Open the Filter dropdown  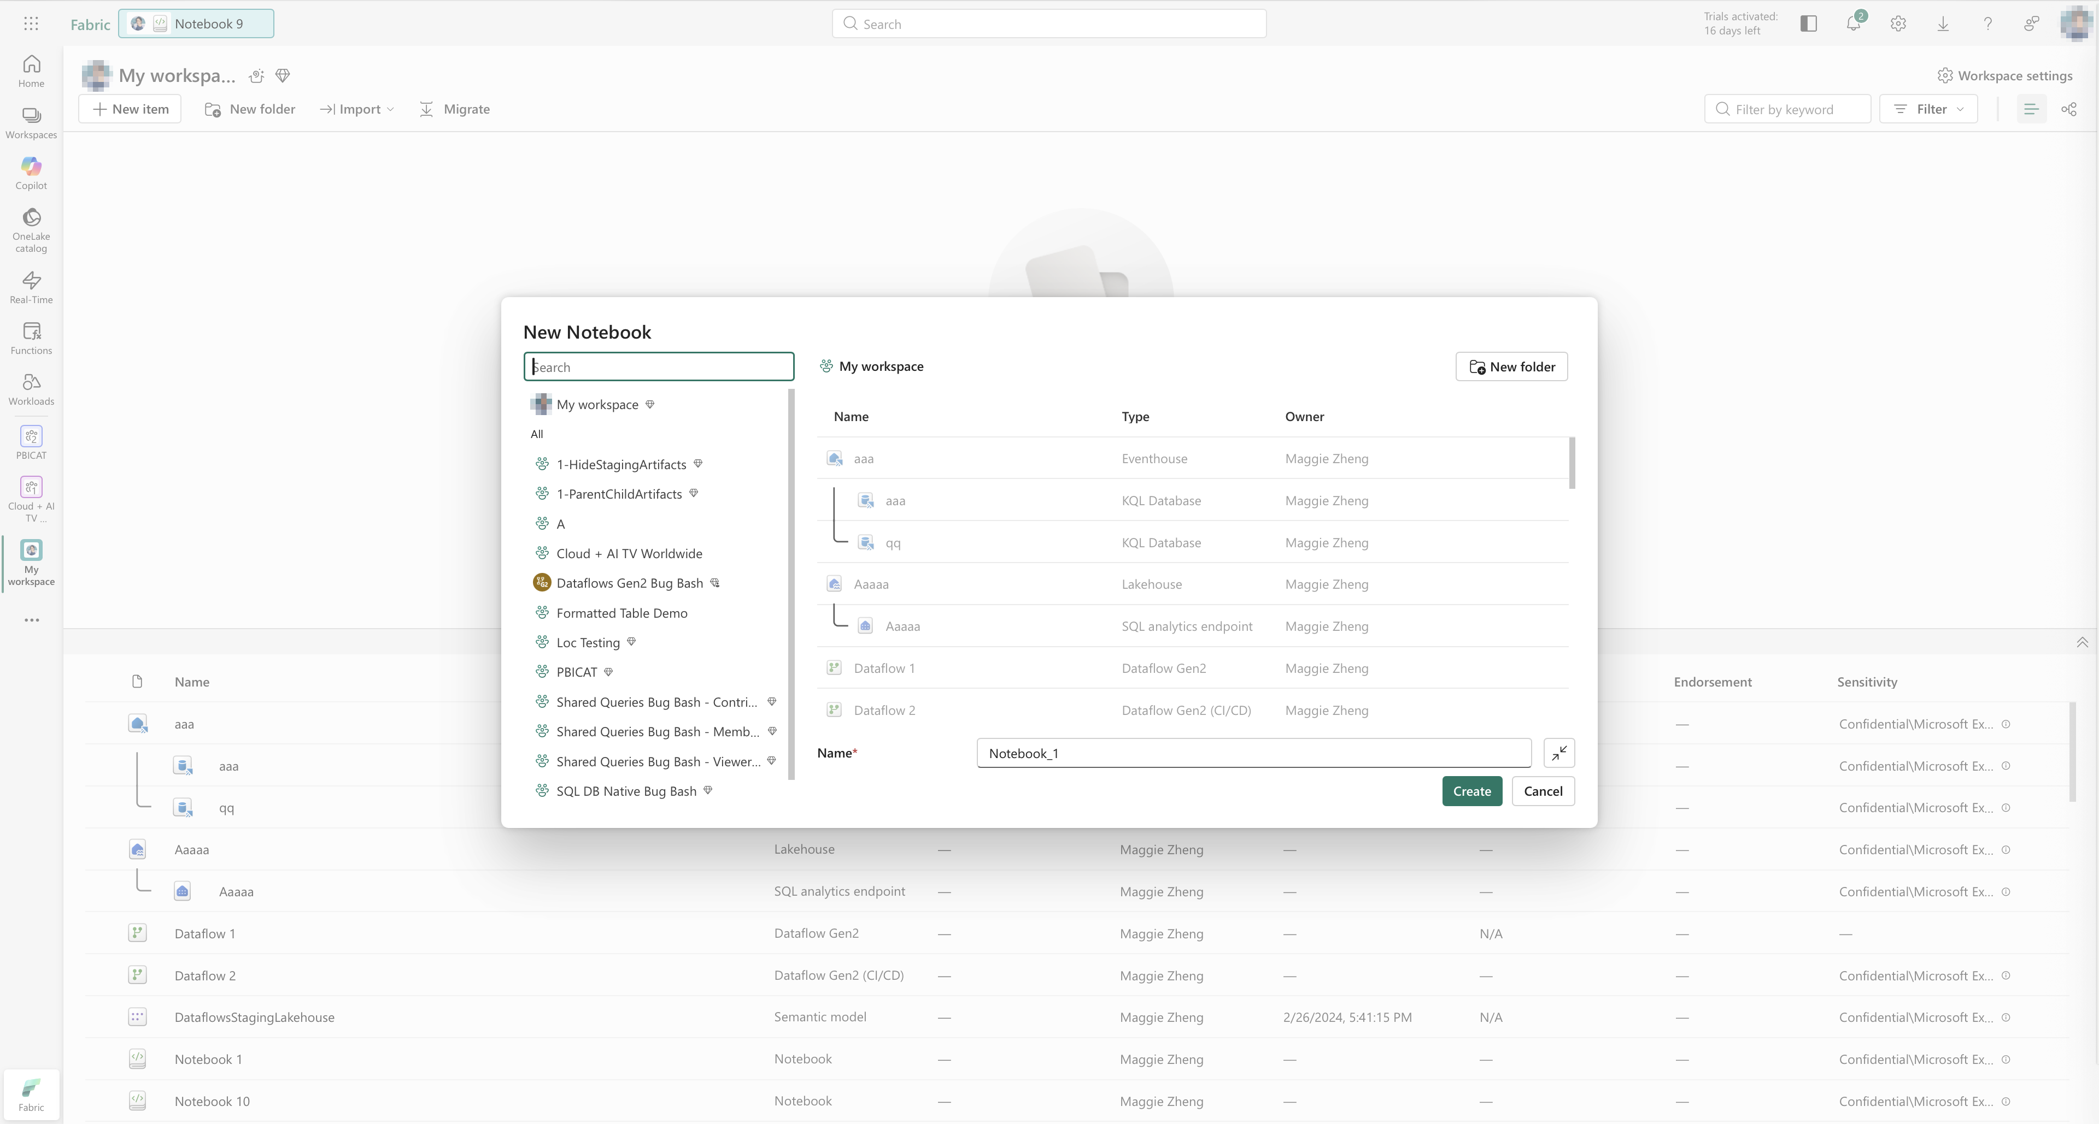click(x=1928, y=109)
